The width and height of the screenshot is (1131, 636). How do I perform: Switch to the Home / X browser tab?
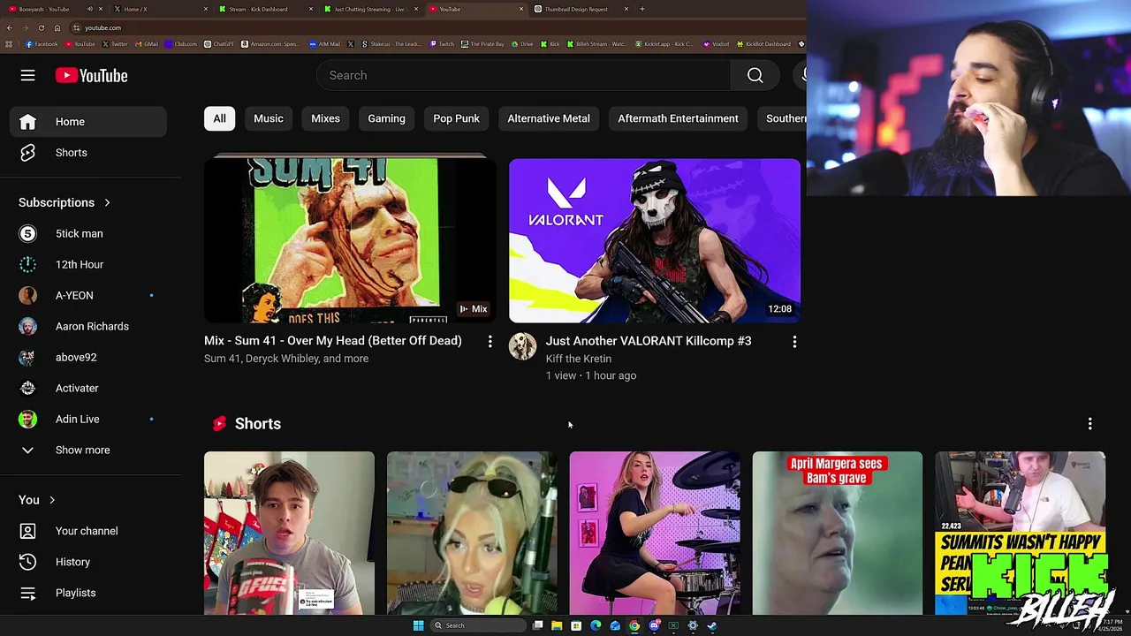coord(159,9)
